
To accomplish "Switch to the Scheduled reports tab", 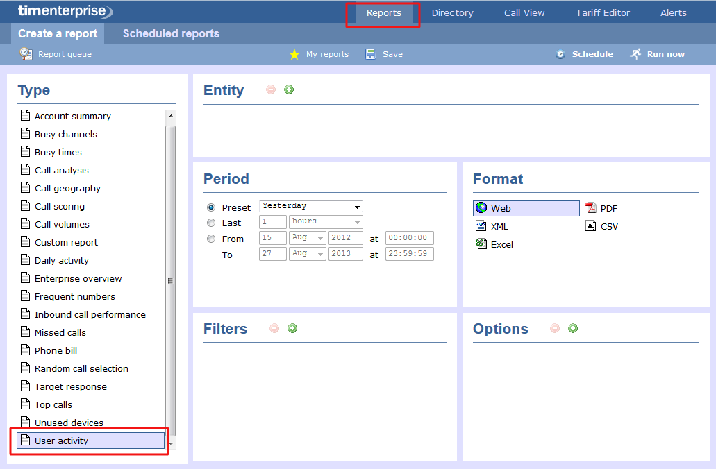I will pos(171,33).
